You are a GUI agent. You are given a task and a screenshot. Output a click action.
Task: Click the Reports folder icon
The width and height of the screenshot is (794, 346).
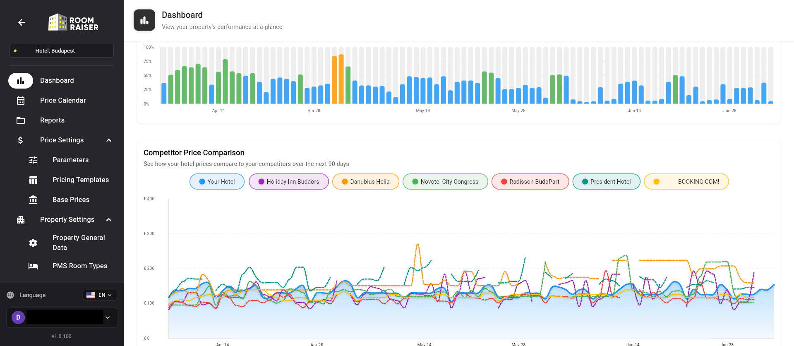pyautogui.click(x=21, y=120)
